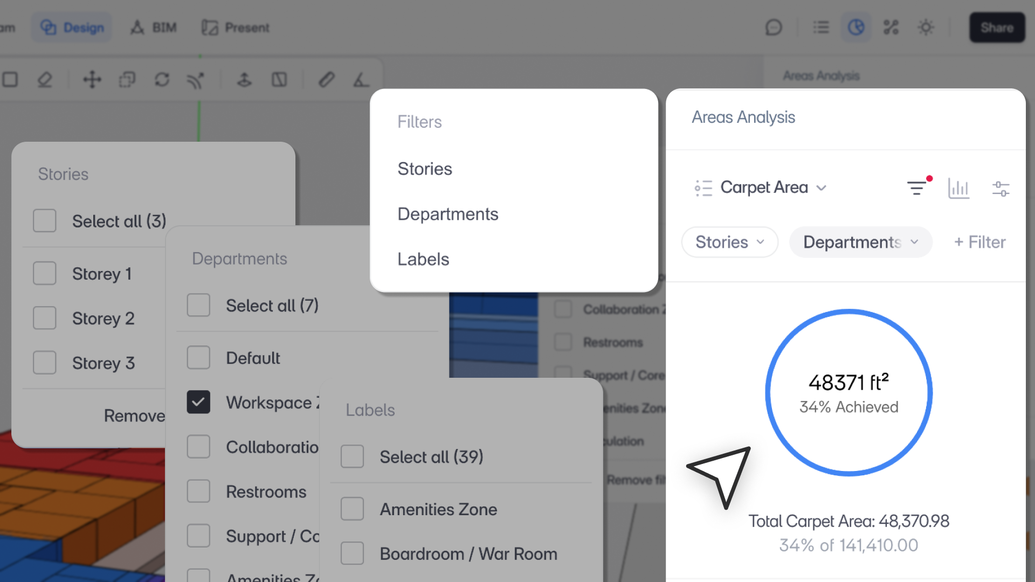Click the Share button
Image resolution: width=1035 pixels, height=582 pixels.
[997, 27]
